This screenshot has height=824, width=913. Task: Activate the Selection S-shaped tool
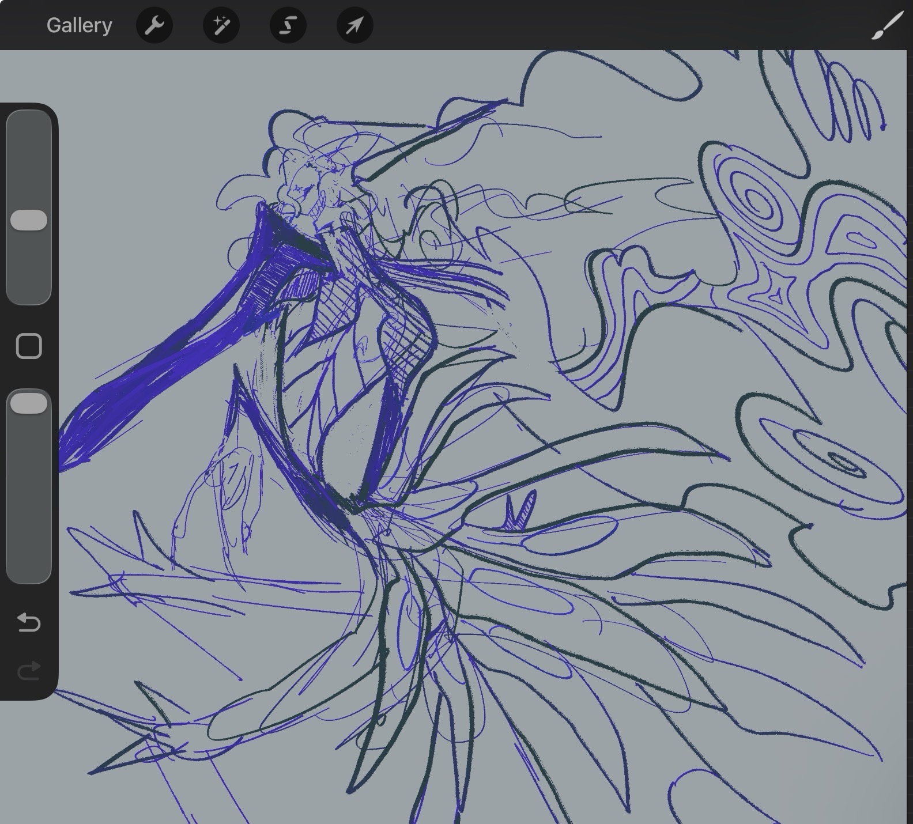[288, 25]
